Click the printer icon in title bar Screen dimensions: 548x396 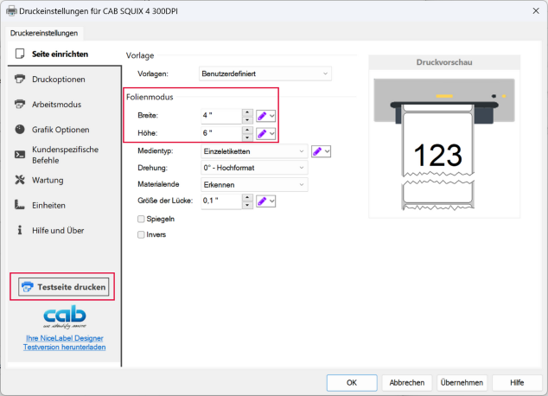[x=11, y=11]
